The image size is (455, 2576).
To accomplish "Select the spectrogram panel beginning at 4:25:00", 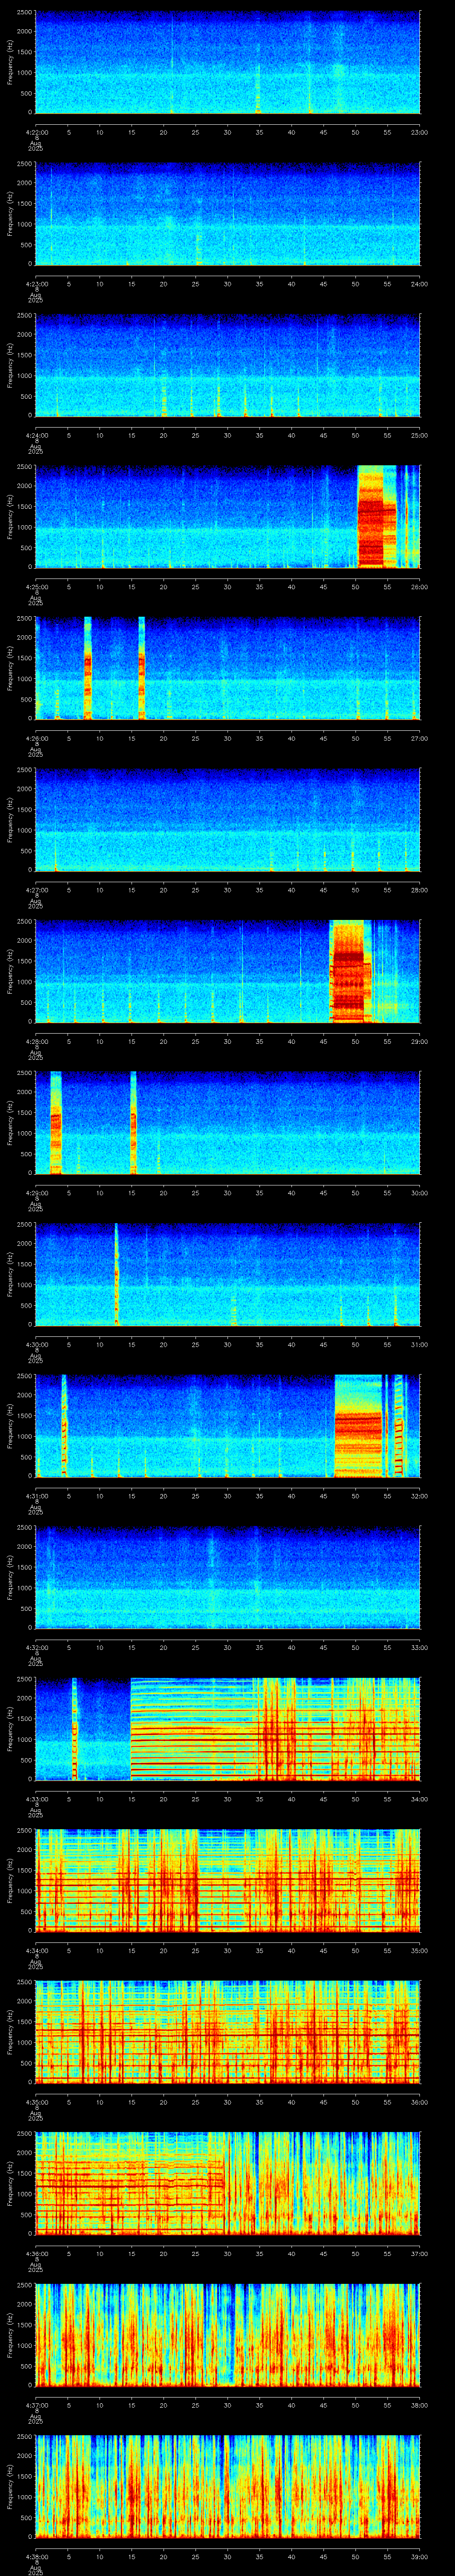I will coord(227,517).
